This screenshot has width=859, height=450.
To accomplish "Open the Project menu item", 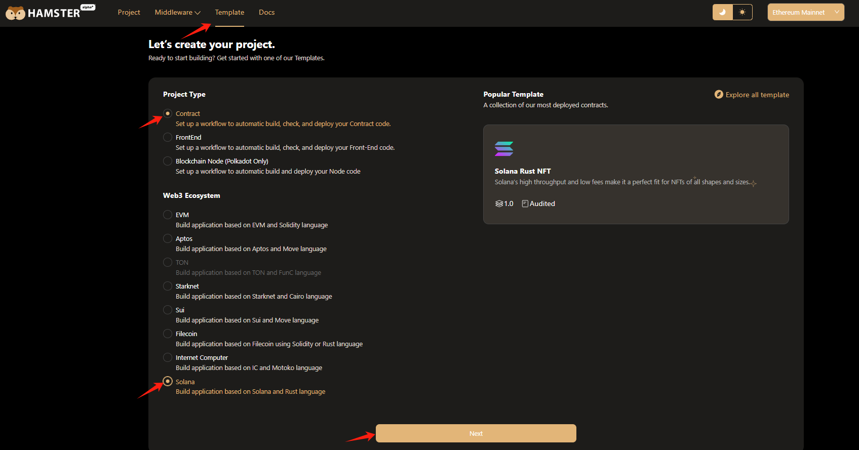I will [x=129, y=12].
